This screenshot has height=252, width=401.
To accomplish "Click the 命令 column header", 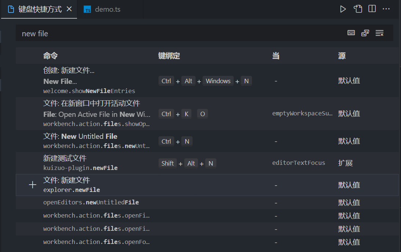I will pos(51,56).
